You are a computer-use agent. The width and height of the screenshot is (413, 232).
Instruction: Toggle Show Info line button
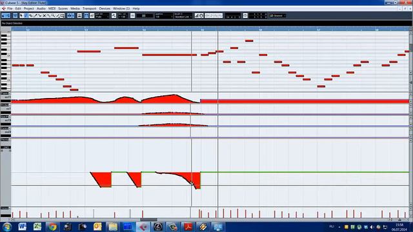pyautogui.click(x=15, y=15)
